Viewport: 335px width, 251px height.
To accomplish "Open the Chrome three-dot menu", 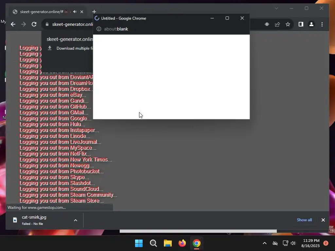I will click(322, 24).
